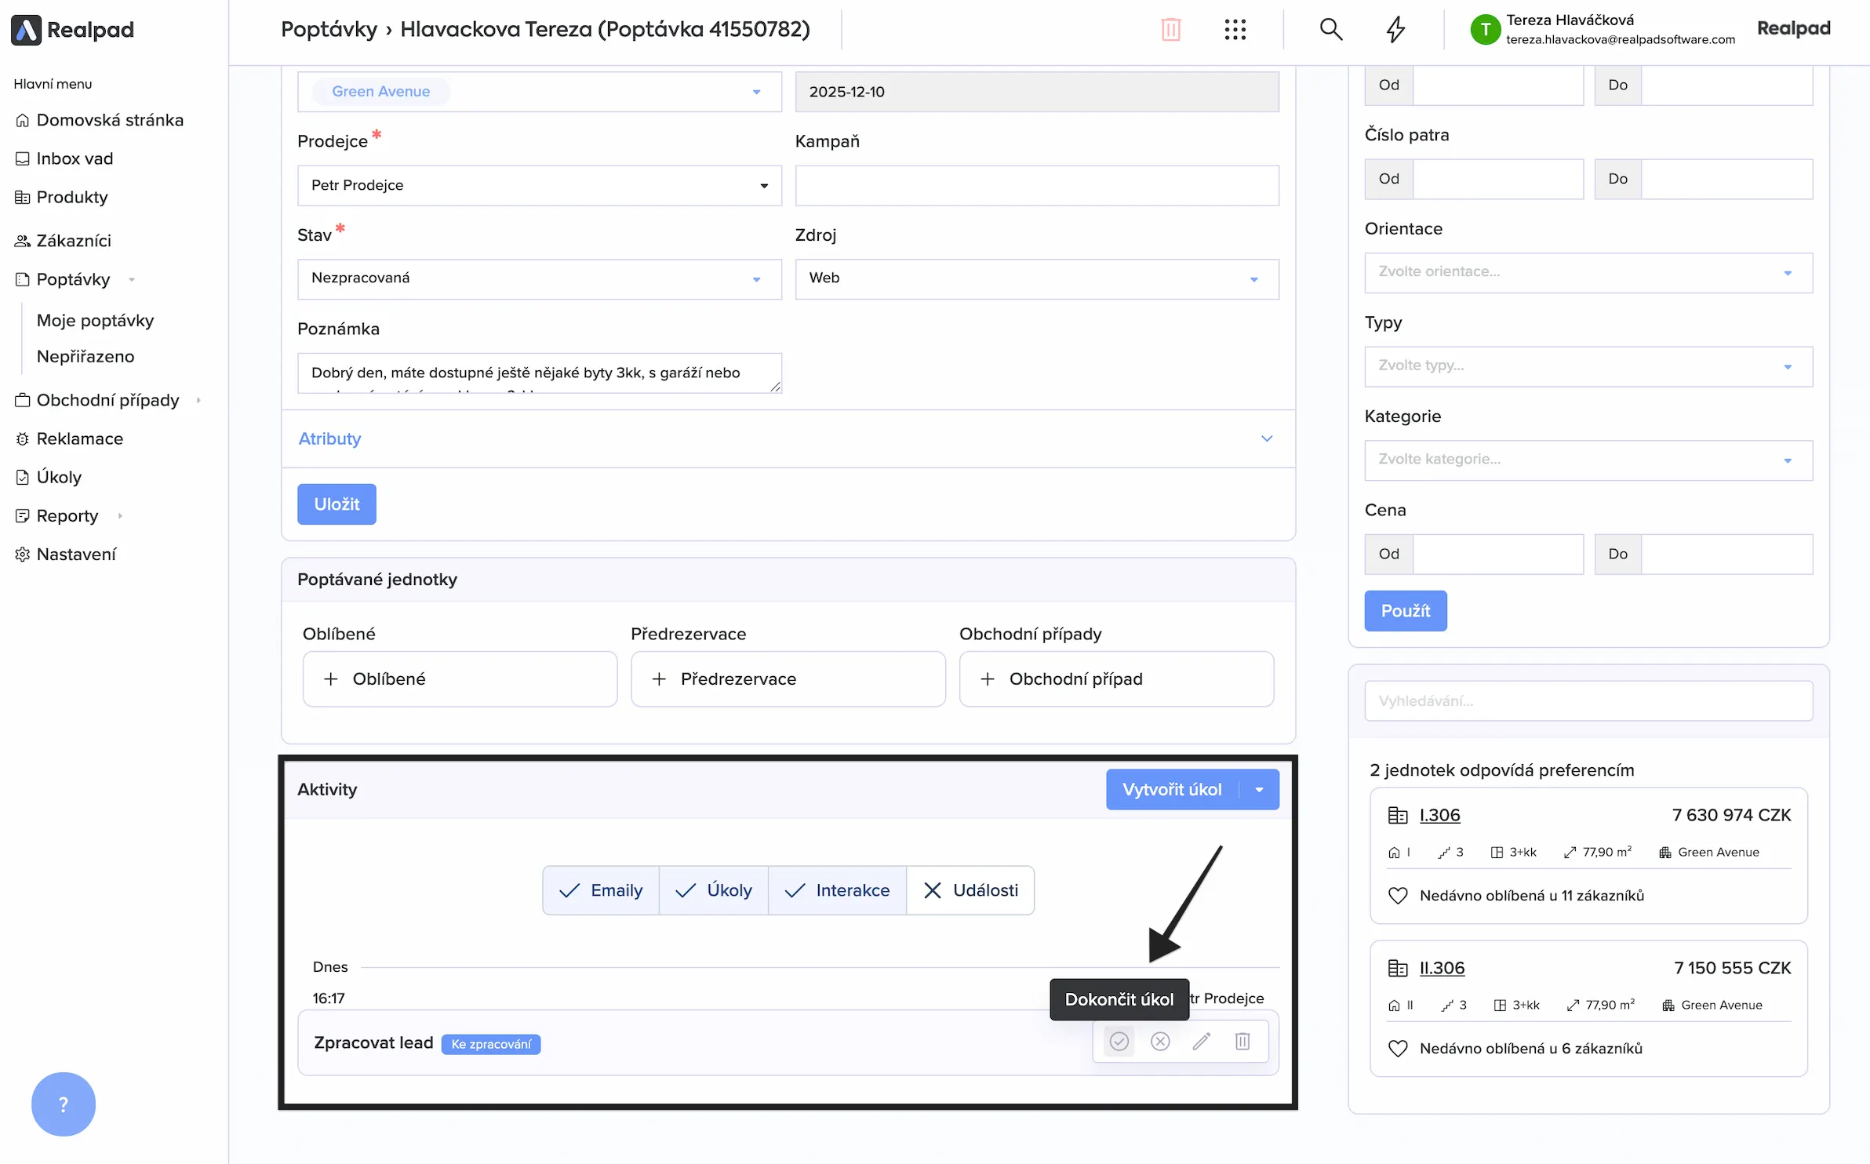
Task: Open Úkoly in the main menu
Action: (59, 477)
